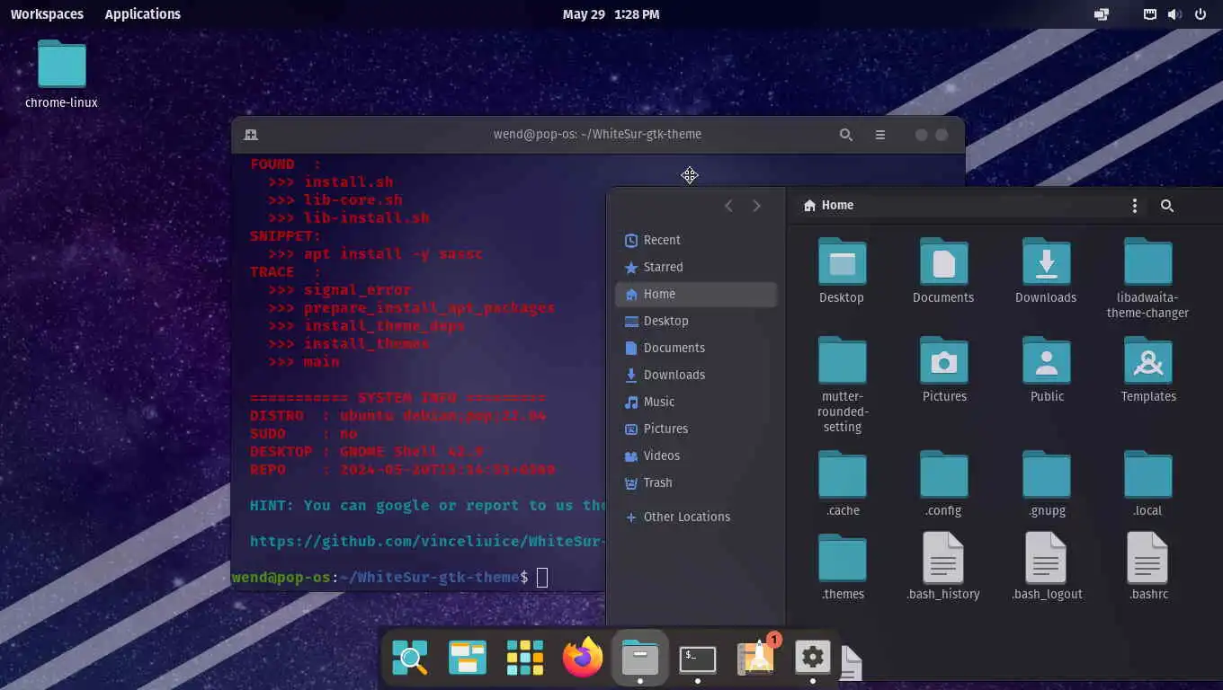Click the terminal window title text

(597, 135)
